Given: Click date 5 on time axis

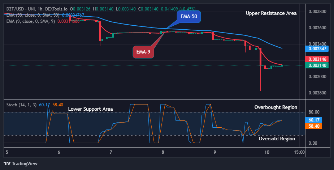Looking at the screenshot, I should [7, 152].
